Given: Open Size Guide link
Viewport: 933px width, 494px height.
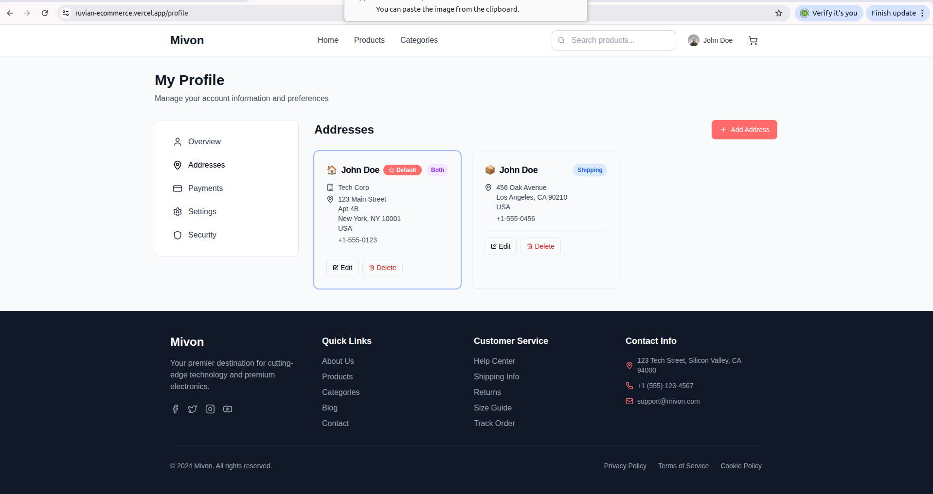Looking at the screenshot, I should pos(493,408).
